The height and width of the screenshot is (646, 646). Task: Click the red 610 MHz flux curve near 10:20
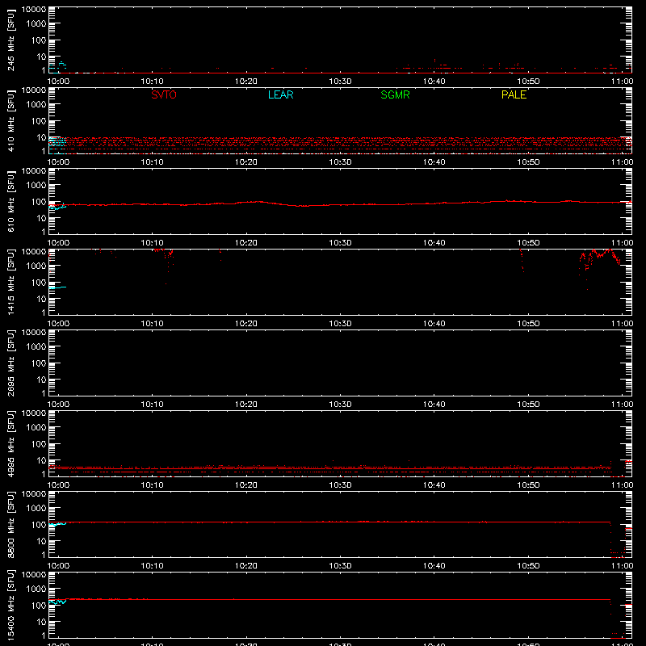[247, 203]
